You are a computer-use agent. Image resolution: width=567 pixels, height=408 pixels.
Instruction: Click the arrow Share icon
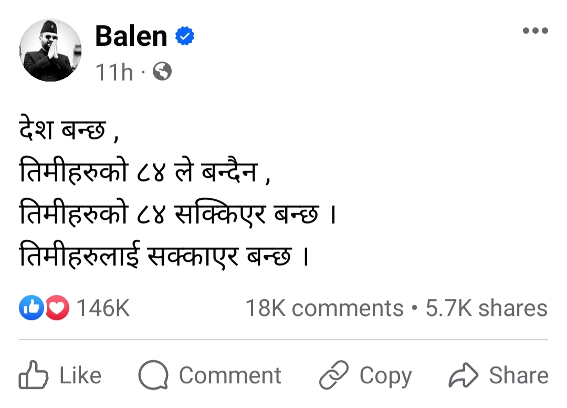point(463,375)
